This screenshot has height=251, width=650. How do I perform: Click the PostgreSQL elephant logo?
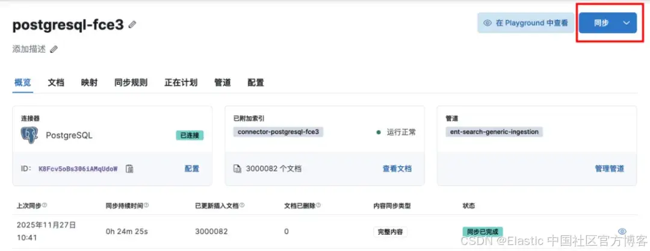[x=29, y=135]
